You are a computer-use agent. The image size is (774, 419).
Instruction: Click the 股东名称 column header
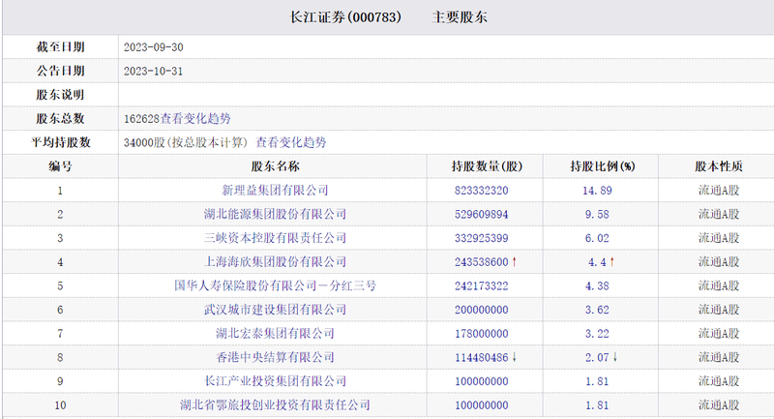[275, 166]
